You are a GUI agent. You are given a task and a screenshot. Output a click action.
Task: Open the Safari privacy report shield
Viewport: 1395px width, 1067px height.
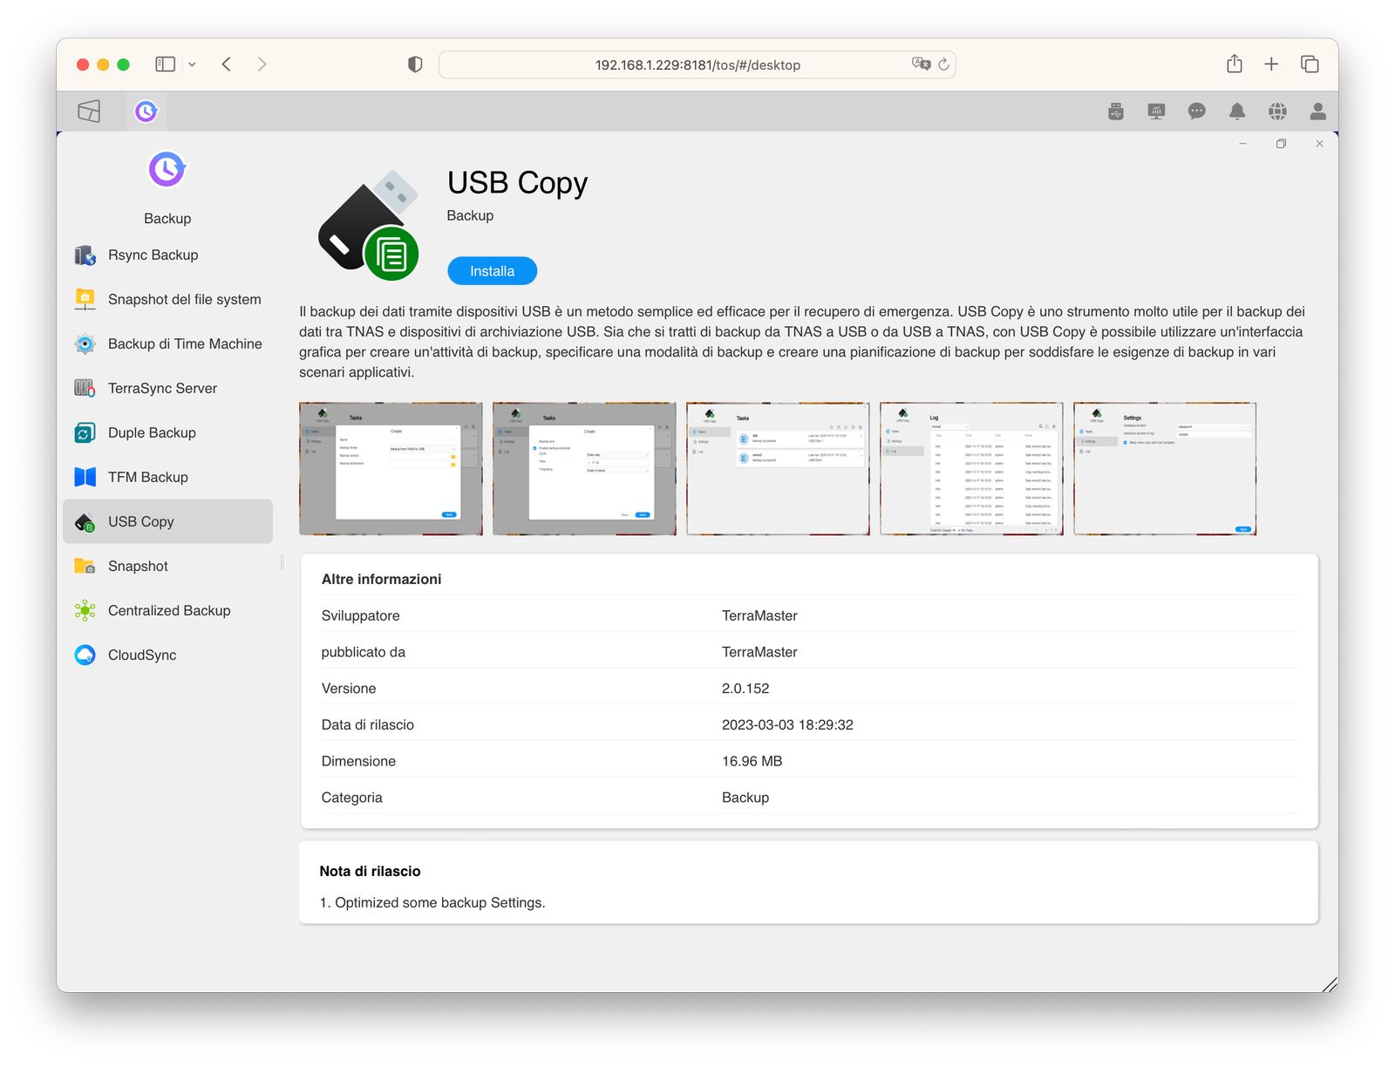tap(415, 65)
